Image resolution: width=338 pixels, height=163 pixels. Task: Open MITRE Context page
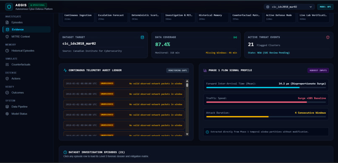[x=21, y=36]
